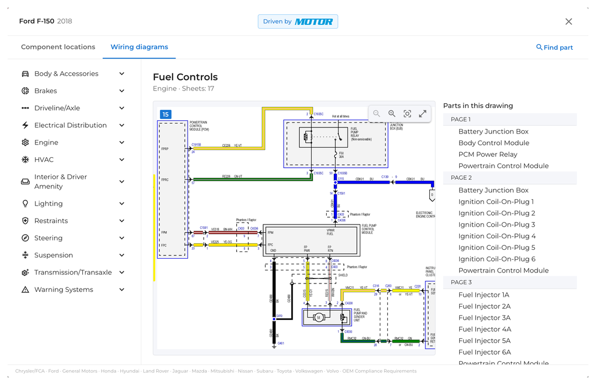Close the Ford F-150 dialog
Viewport: 596px width, 385px height.
[568, 22]
